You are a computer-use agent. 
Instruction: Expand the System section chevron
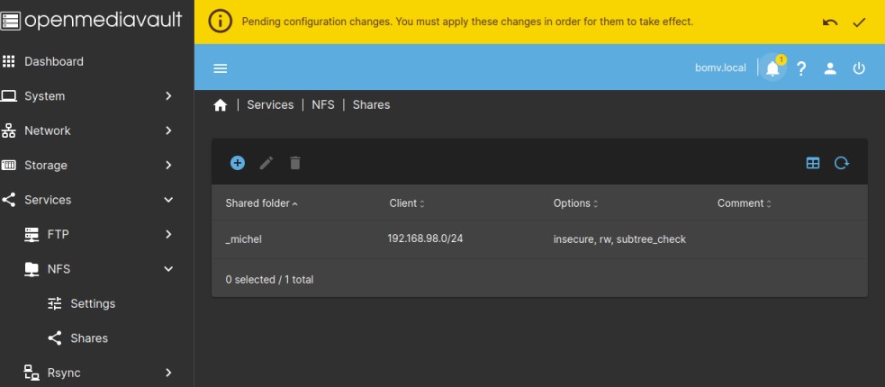click(x=168, y=96)
